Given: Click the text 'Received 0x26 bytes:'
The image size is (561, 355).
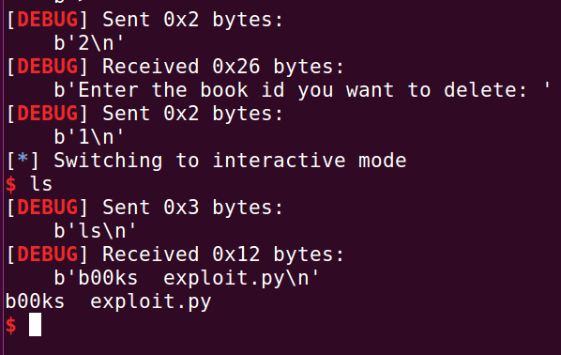Looking at the screenshot, I should (223, 67).
